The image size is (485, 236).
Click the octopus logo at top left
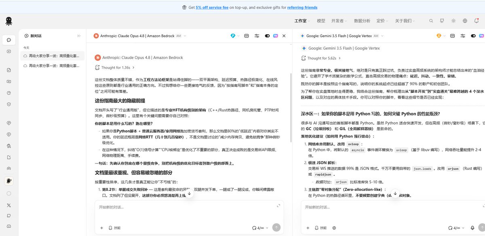pyautogui.click(x=9, y=21)
